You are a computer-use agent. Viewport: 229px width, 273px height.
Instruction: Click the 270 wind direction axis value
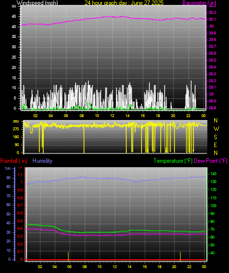(16, 129)
